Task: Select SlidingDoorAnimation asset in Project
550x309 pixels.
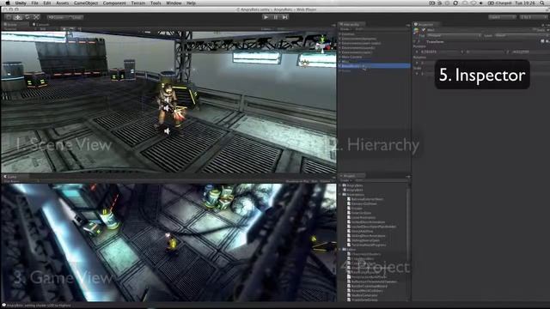Action: pos(368,236)
